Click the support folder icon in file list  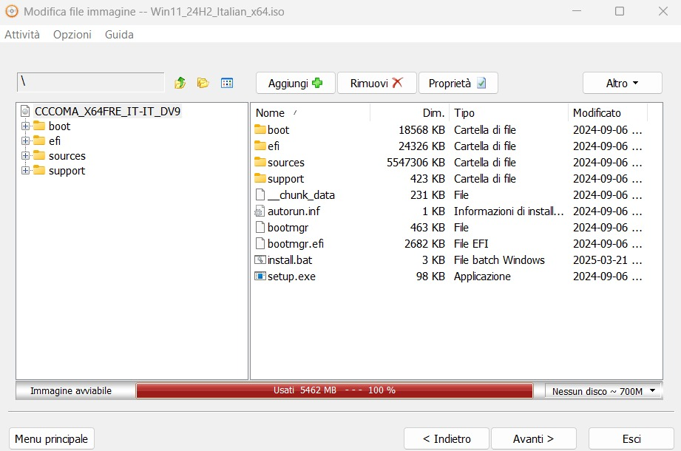[x=260, y=178]
